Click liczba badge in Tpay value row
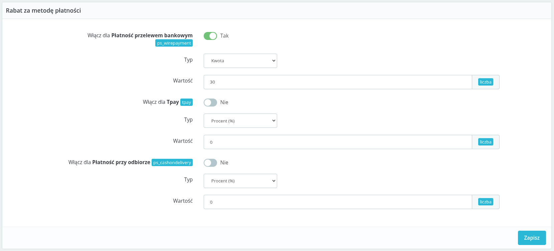The width and height of the screenshot is (554, 251). click(485, 142)
